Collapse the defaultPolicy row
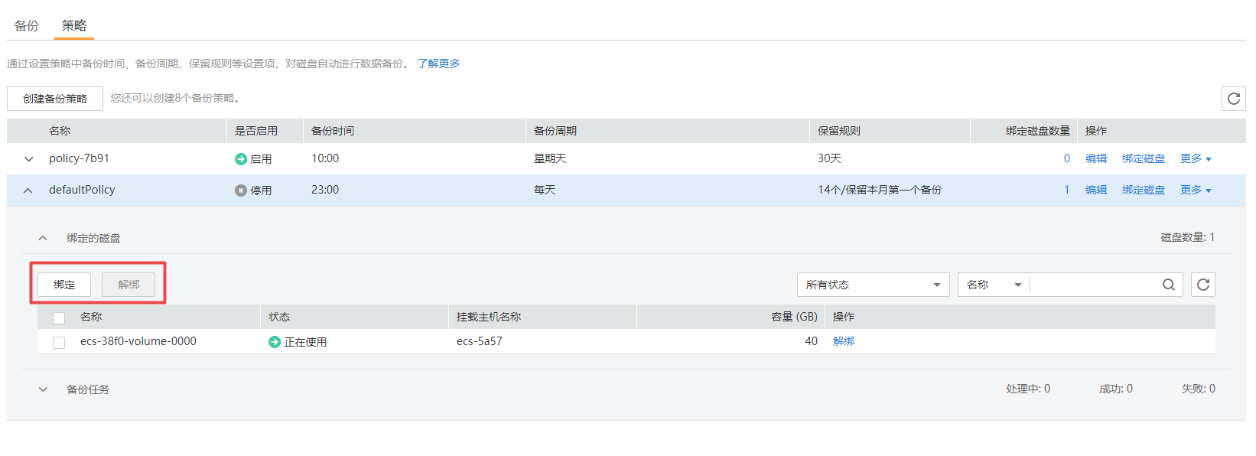Screen dimensions: 1256x456 click(x=28, y=191)
